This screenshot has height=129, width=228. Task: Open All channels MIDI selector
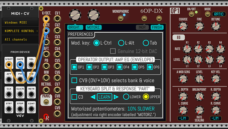coord(20,39)
